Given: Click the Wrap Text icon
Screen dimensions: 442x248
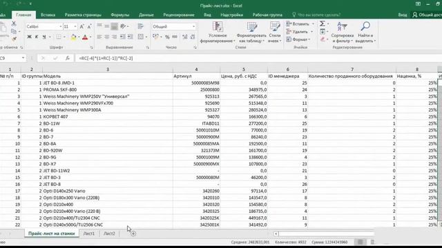Looking at the screenshot, I should [140, 26].
